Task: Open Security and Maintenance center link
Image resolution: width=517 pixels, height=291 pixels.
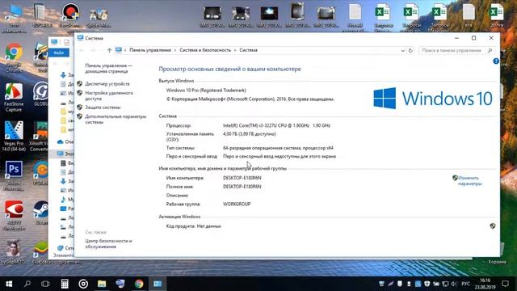Action: tap(108, 244)
